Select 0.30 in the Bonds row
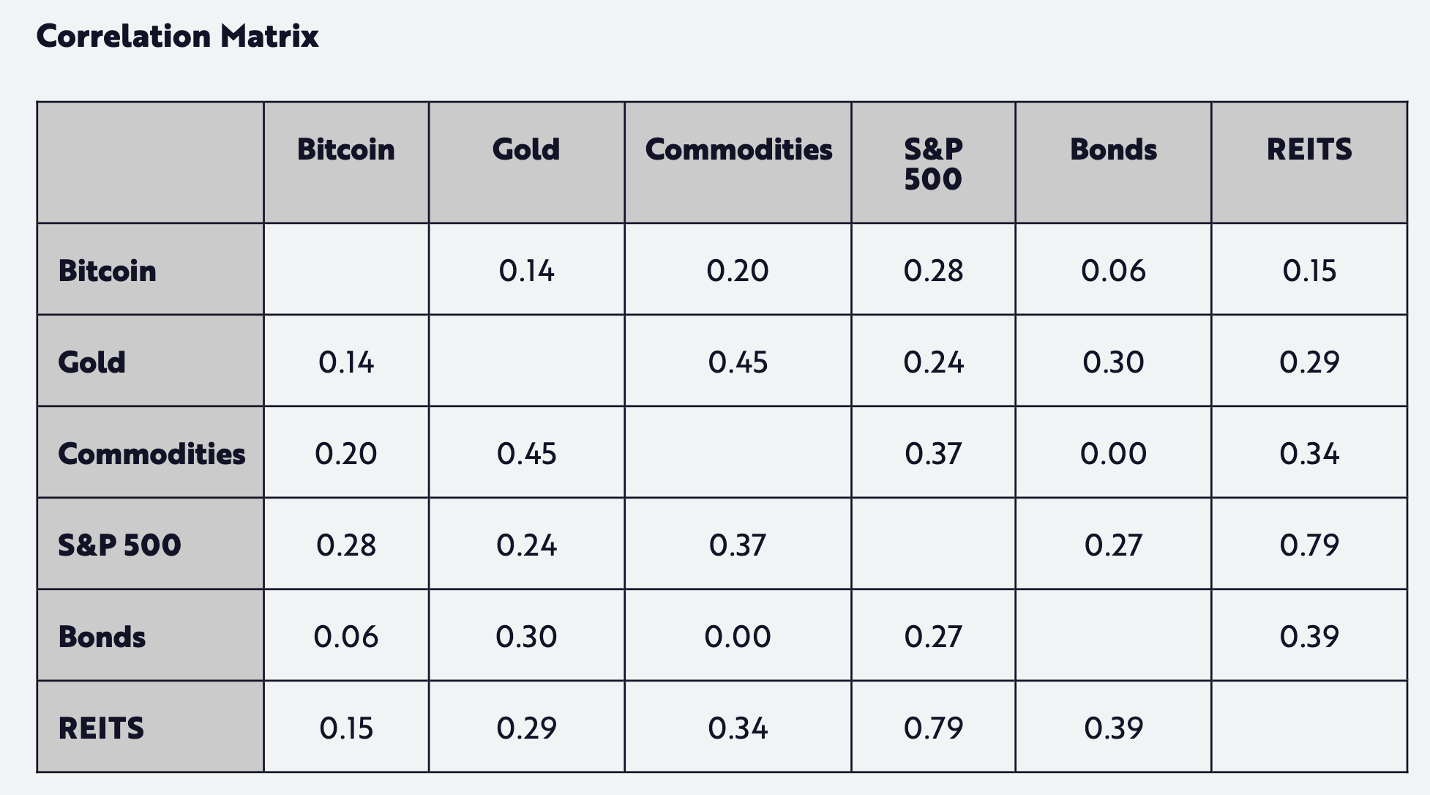This screenshot has height=795, width=1430. [x=526, y=636]
